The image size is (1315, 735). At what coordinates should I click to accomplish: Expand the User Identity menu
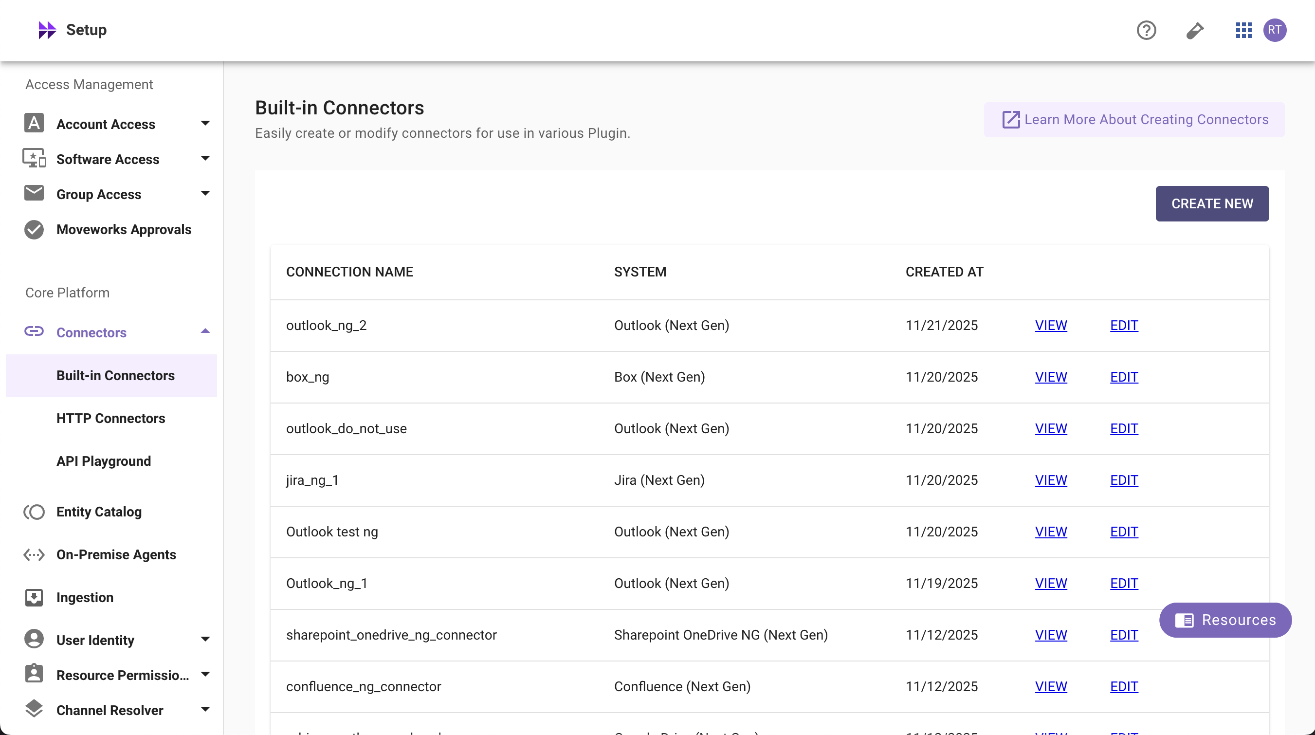coord(205,639)
